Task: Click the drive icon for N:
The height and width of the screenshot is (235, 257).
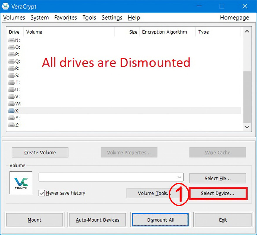Action: pyautogui.click(x=11, y=40)
